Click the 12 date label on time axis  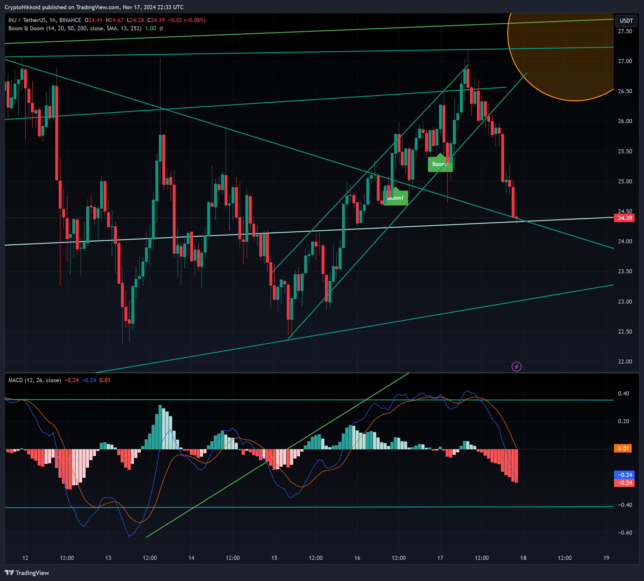pos(25,558)
